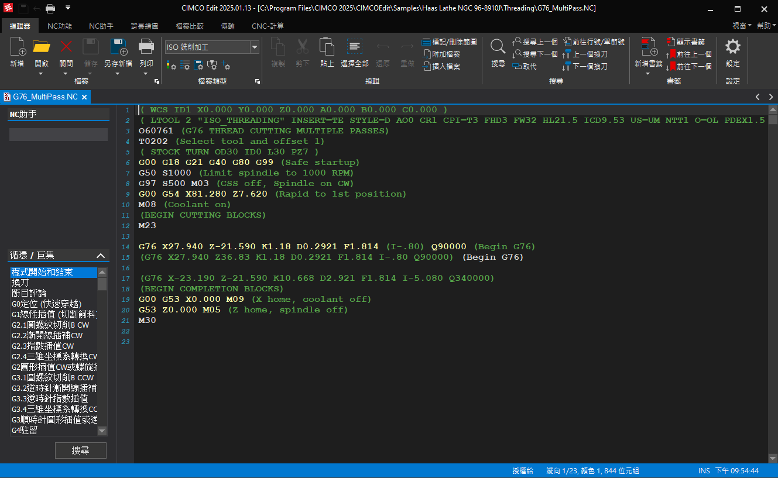Click the plus gear add file type icon
The image size is (778, 478).
[x=226, y=64]
